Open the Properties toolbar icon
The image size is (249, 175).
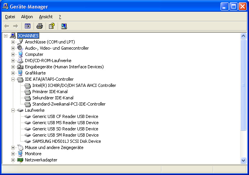(52, 26)
